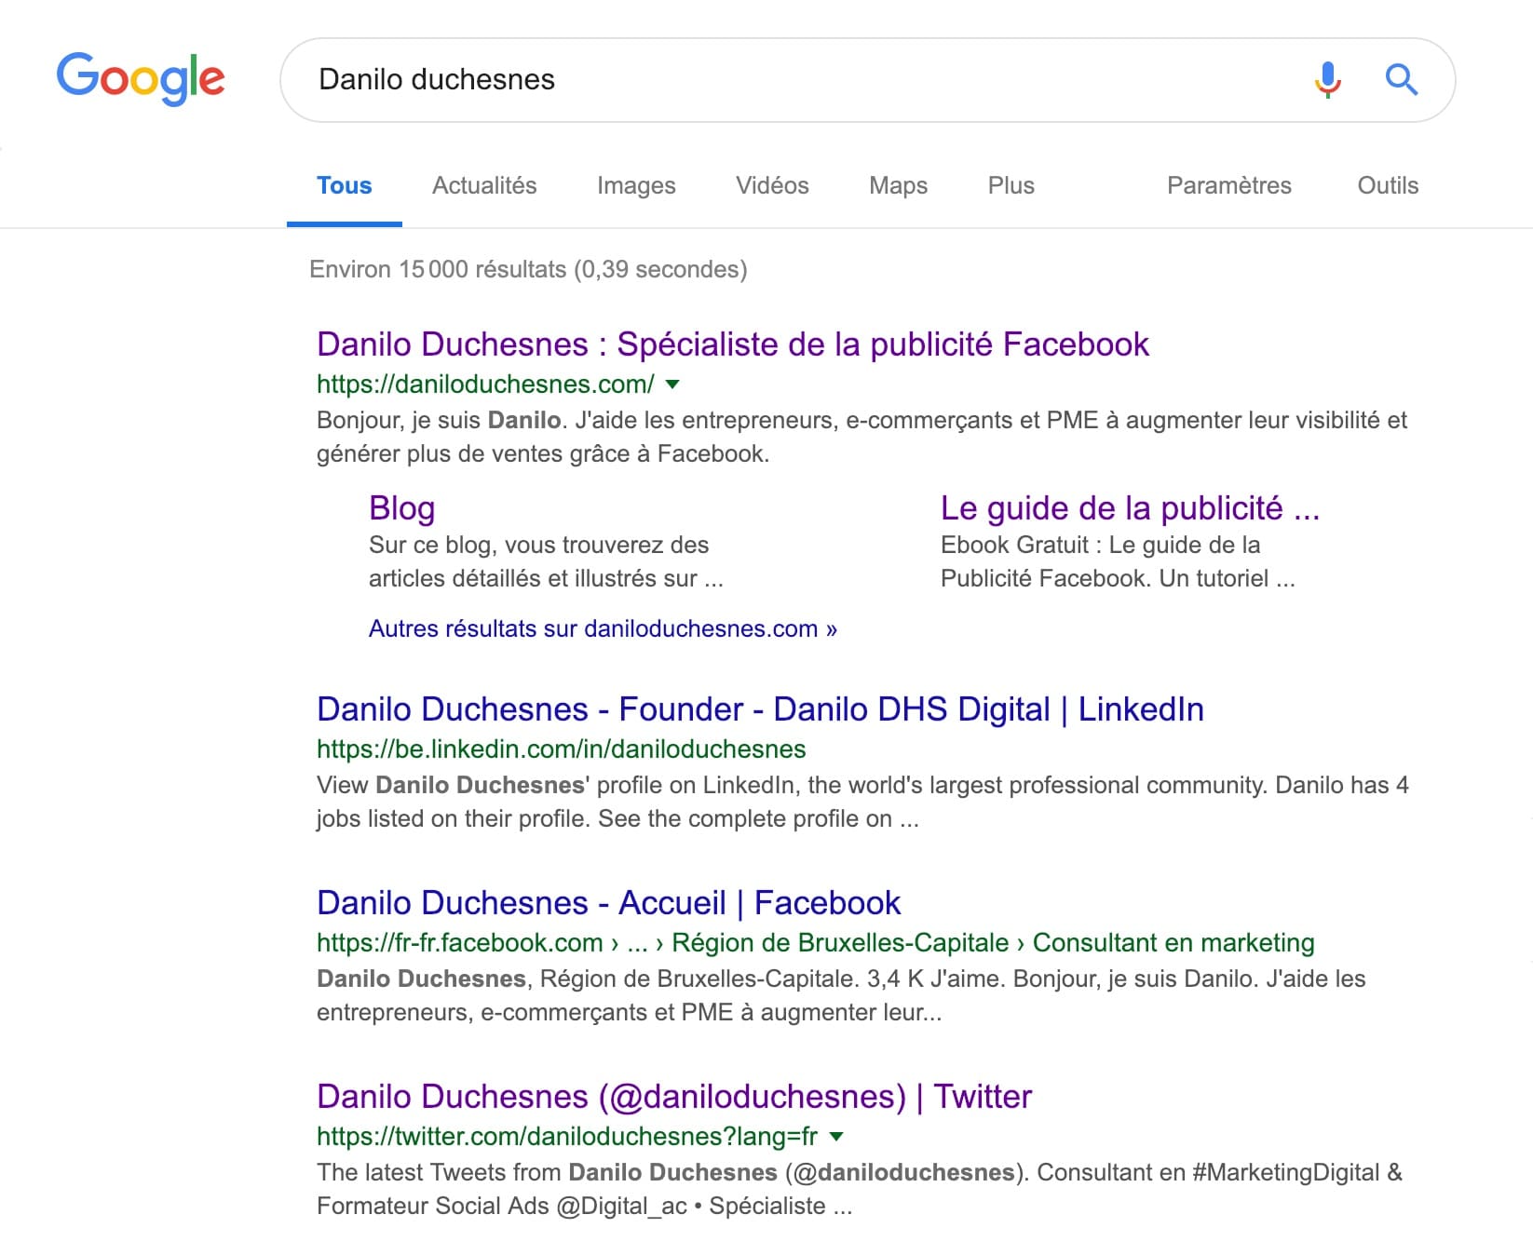The height and width of the screenshot is (1255, 1533).
Task: Start voice search with microphone icon
Action: 1328,80
